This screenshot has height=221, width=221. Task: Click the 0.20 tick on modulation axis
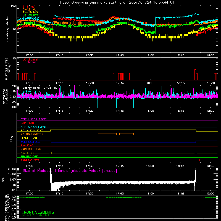pos(13,86)
